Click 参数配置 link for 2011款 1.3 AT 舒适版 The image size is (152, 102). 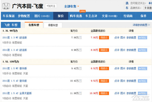click(131, 50)
